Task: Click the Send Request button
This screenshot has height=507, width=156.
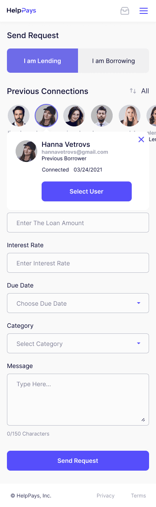Action: point(78,460)
